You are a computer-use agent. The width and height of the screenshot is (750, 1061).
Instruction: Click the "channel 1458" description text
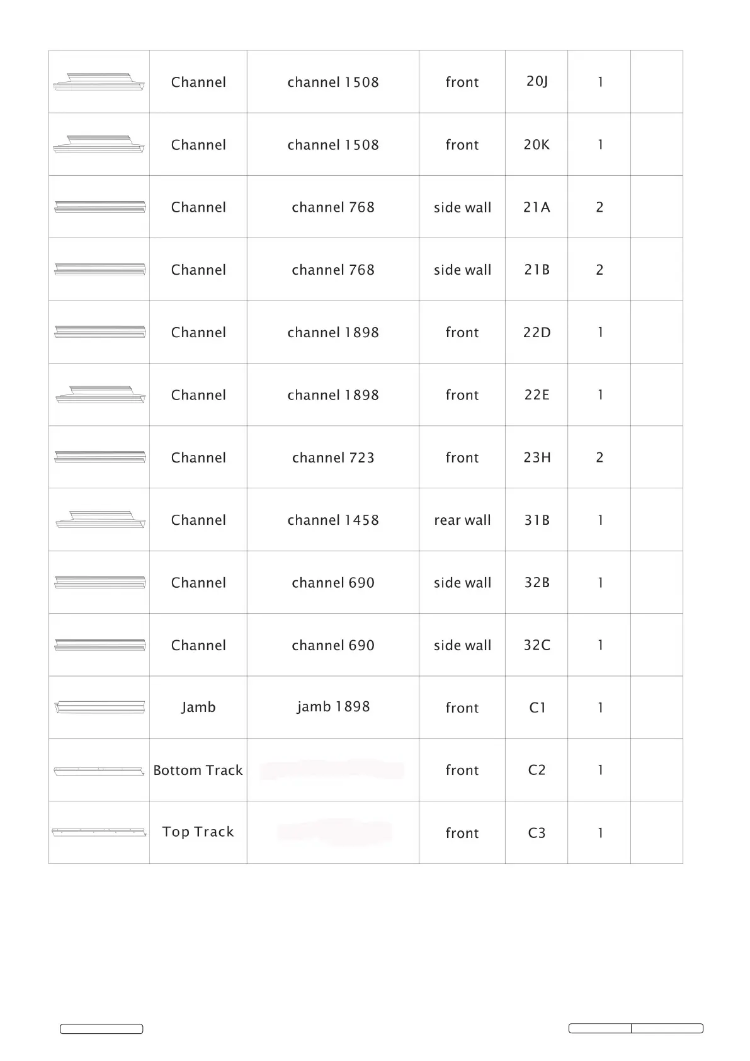(x=333, y=520)
